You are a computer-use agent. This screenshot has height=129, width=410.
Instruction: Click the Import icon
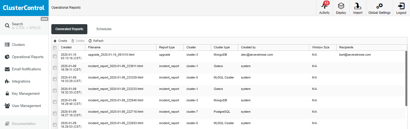point(358,6)
